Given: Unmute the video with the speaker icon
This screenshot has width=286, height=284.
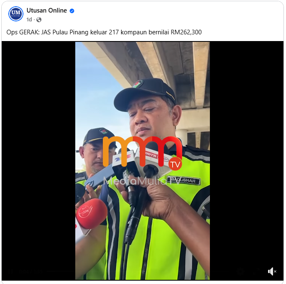Looking at the screenshot, I should 272,271.
